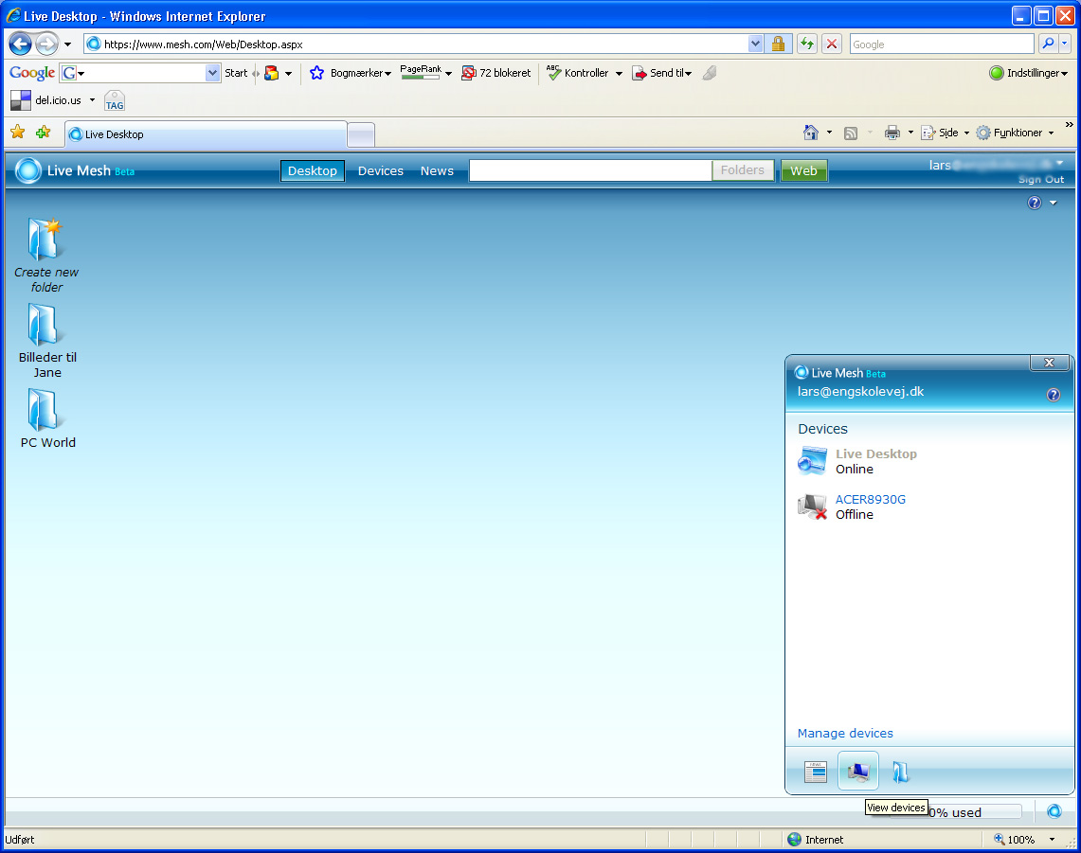
Task: Click the search magnifier icon
Action: point(1048,44)
